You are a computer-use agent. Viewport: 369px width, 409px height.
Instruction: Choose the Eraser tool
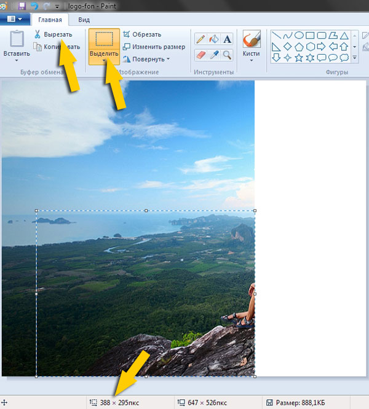coord(200,55)
